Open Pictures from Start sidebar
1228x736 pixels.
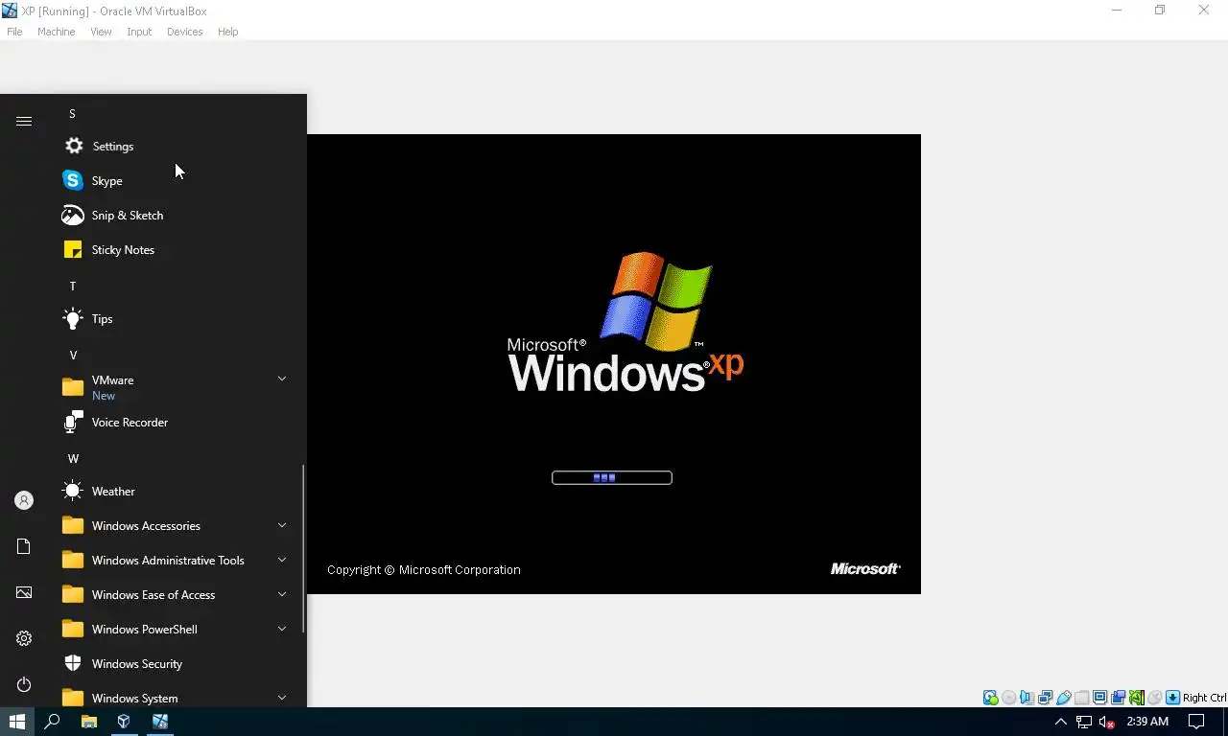tap(24, 592)
